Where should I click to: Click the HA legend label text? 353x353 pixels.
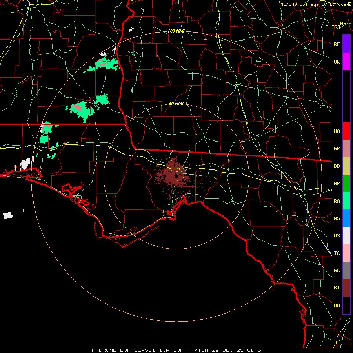pos(337,131)
